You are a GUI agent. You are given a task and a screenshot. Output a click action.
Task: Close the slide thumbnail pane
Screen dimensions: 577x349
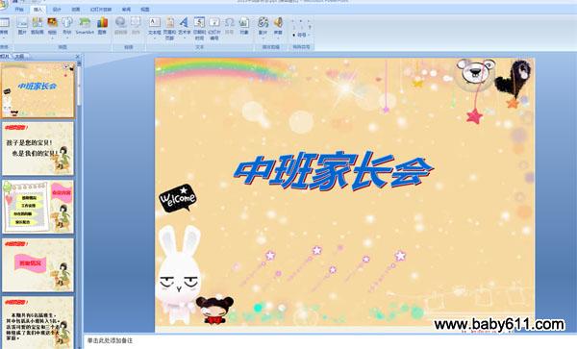[77, 57]
